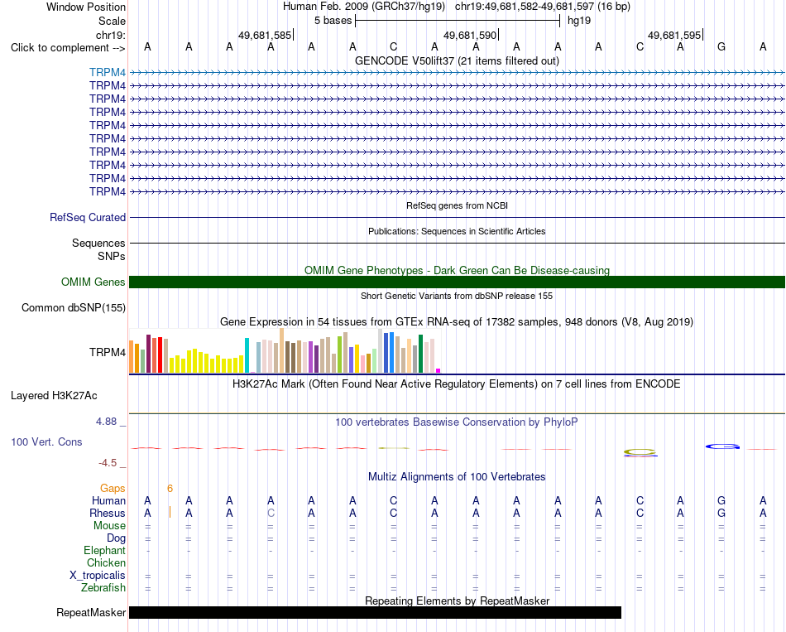
Task: Click the RepeatMasker track label
Action: (x=91, y=612)
